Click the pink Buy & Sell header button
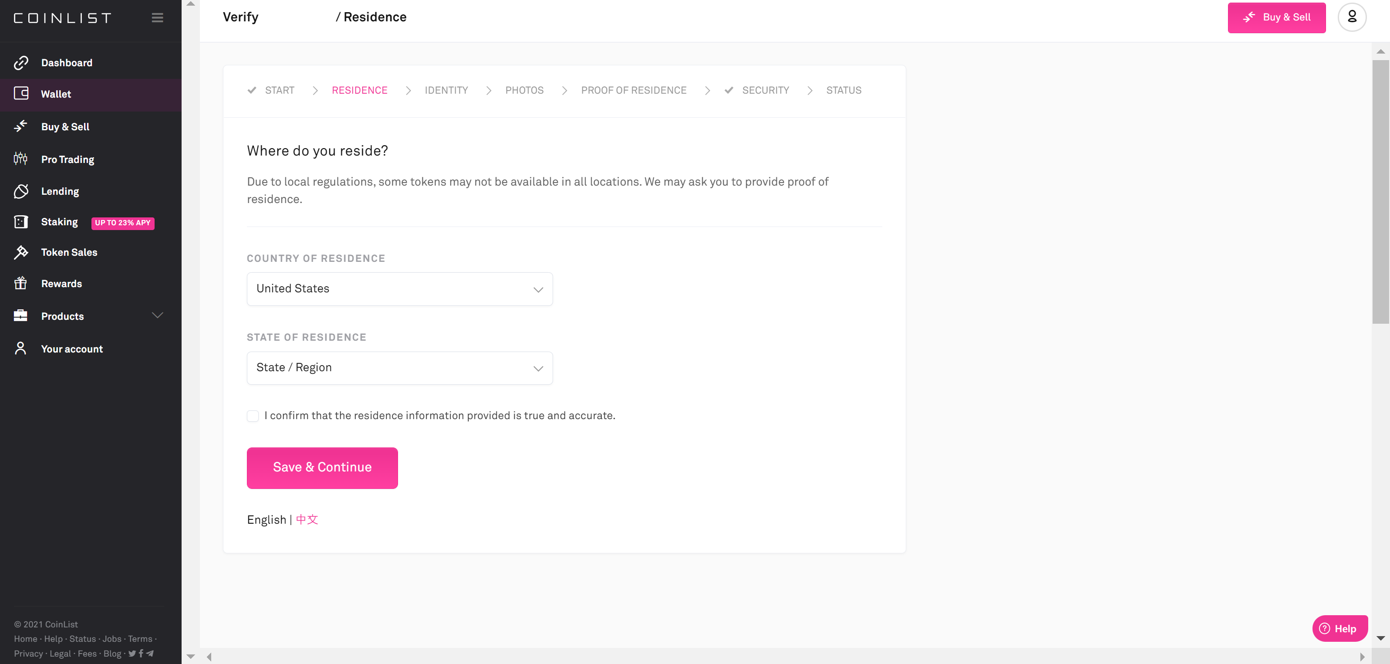This screenshot has width=1390, height=664. click(1276, 17)
